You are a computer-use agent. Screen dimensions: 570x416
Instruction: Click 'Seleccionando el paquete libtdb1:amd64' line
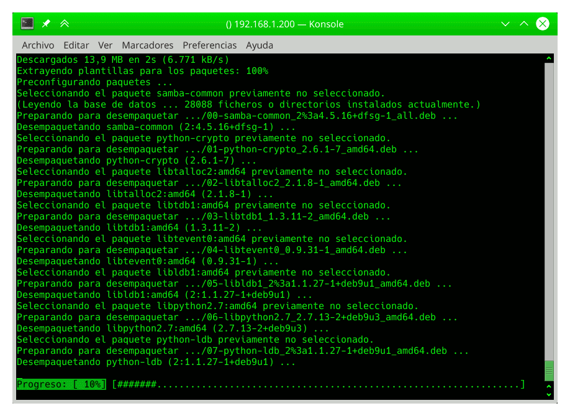[204, 205]
